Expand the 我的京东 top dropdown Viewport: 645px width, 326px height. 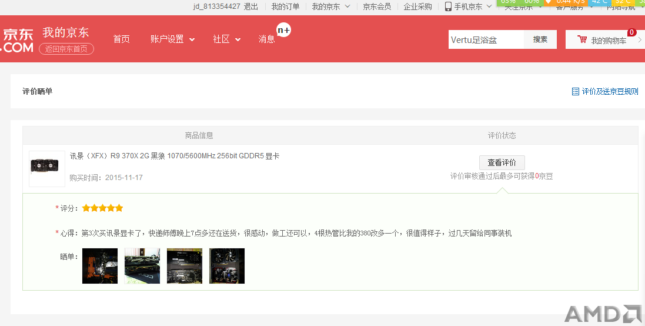(347, 6)
